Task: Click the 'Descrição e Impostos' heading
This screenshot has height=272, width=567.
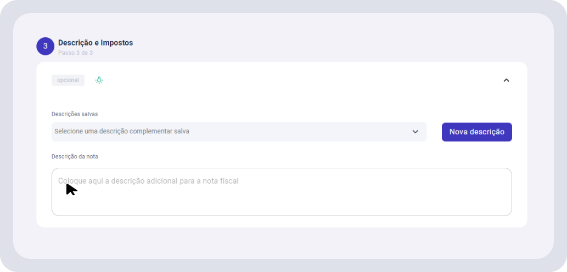Action: (96, 43)
